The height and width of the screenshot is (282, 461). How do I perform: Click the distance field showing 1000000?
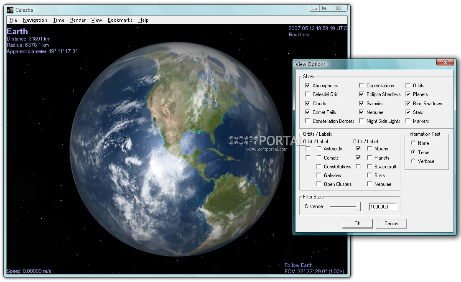(382, 206)
